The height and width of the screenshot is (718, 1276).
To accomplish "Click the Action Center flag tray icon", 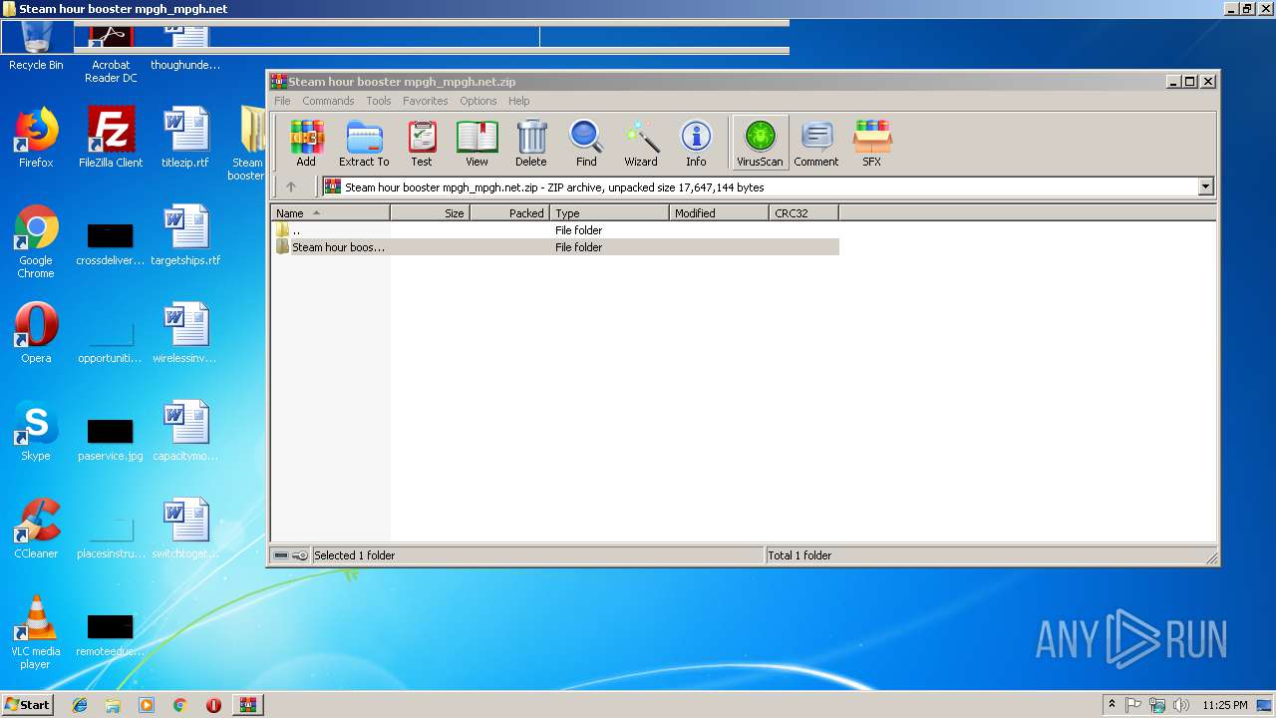I will click(x=1134, y=705).
